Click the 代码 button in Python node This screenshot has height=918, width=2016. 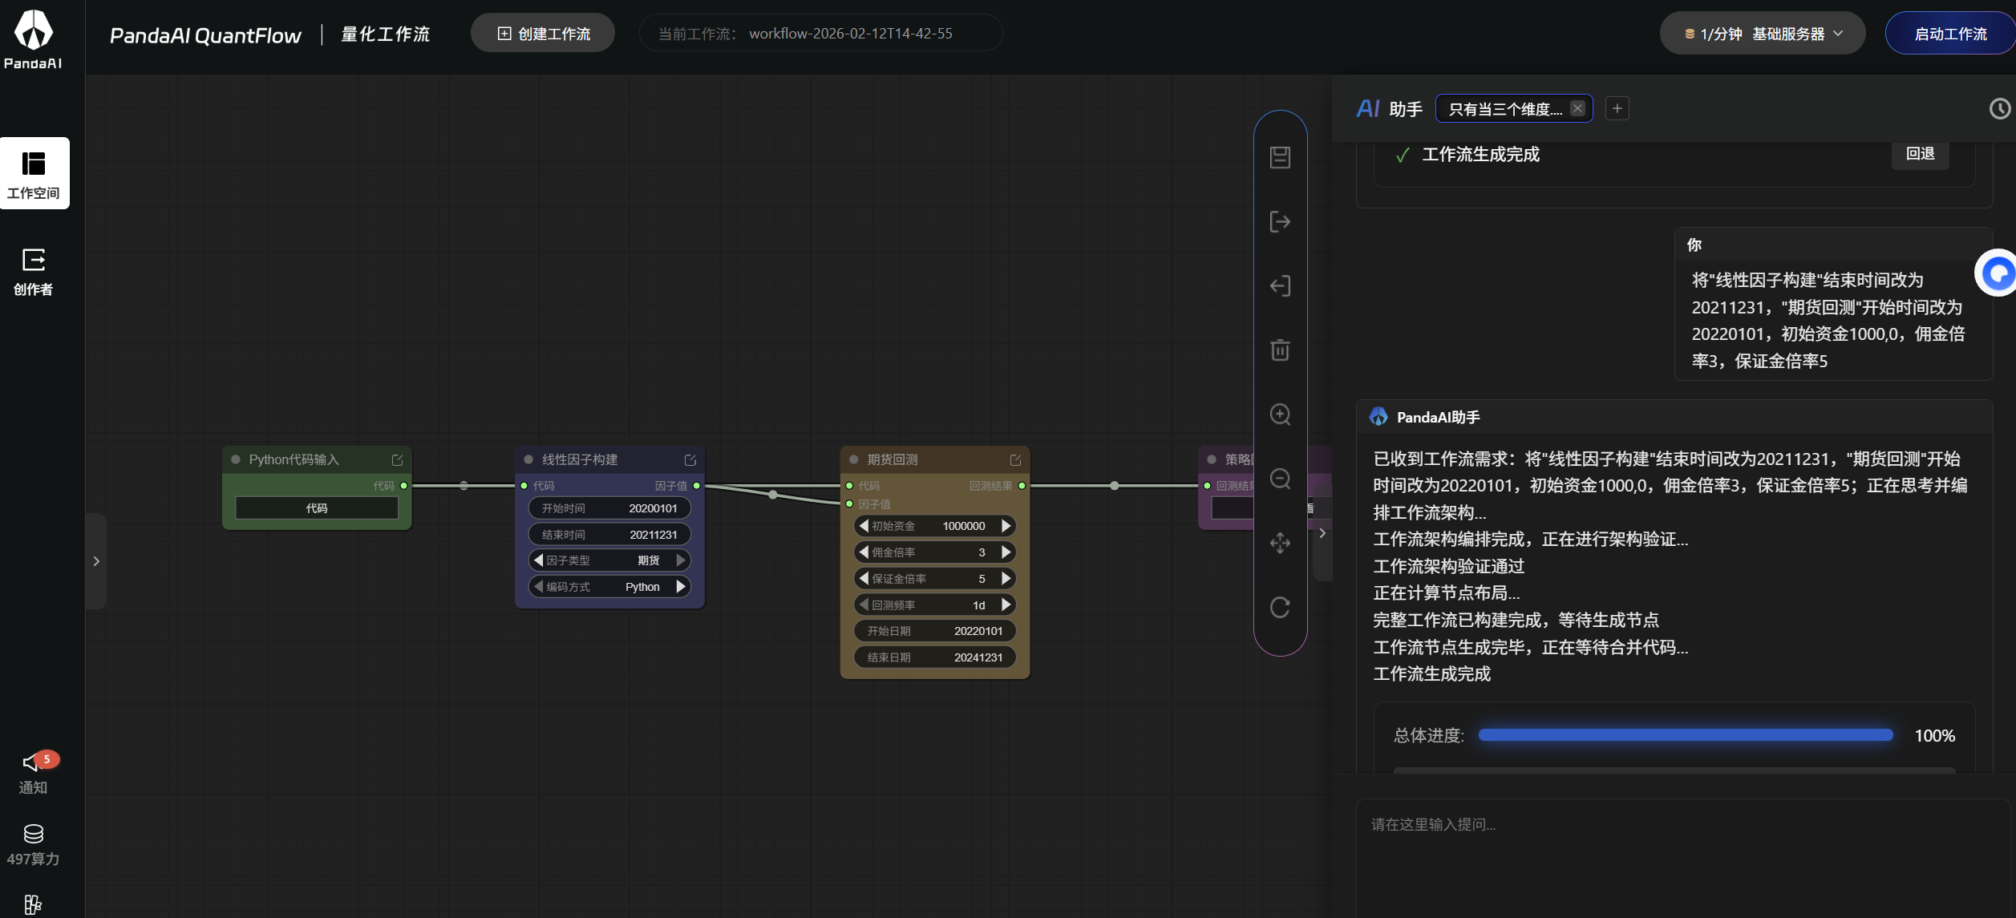pos(317,508)
